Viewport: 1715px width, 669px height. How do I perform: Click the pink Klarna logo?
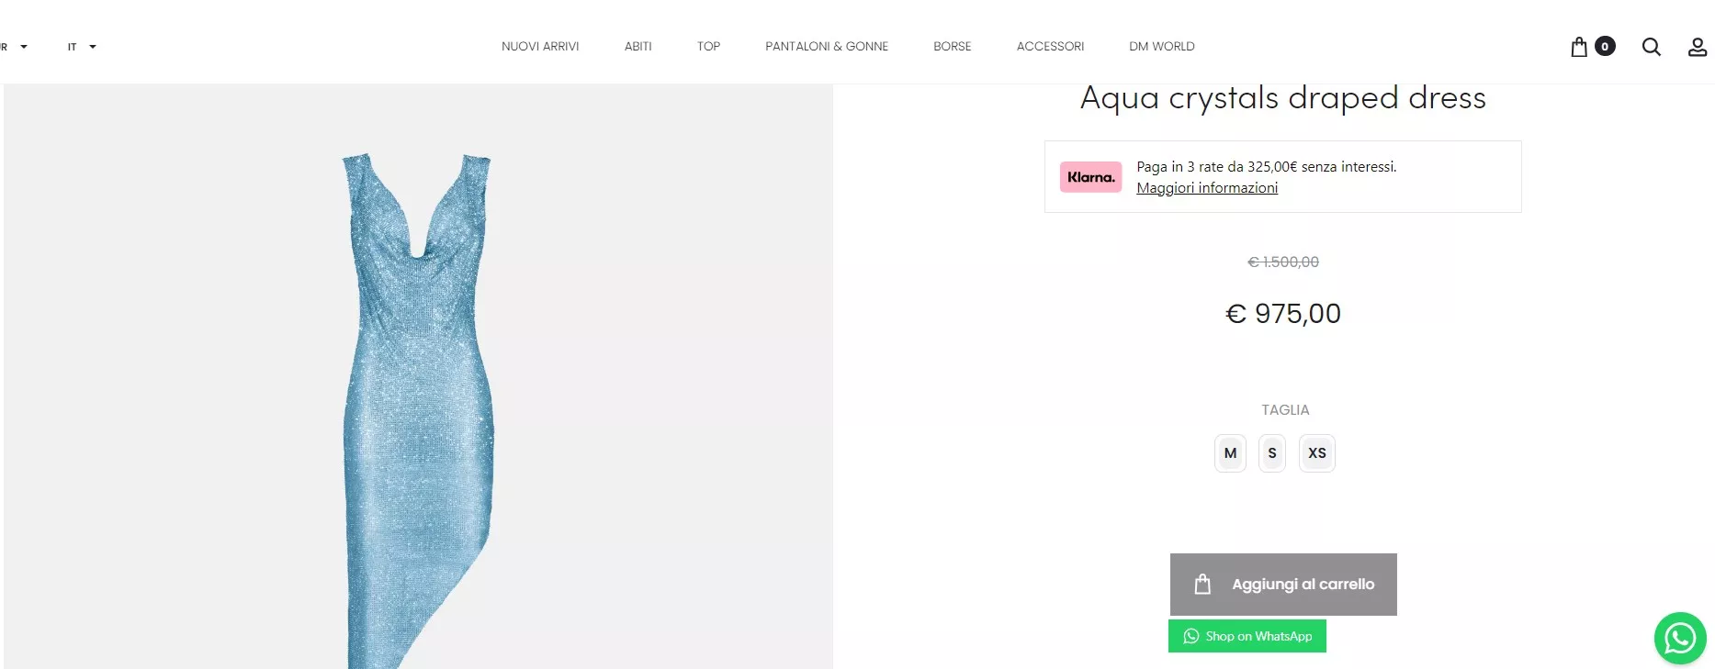pos(1090,177)
